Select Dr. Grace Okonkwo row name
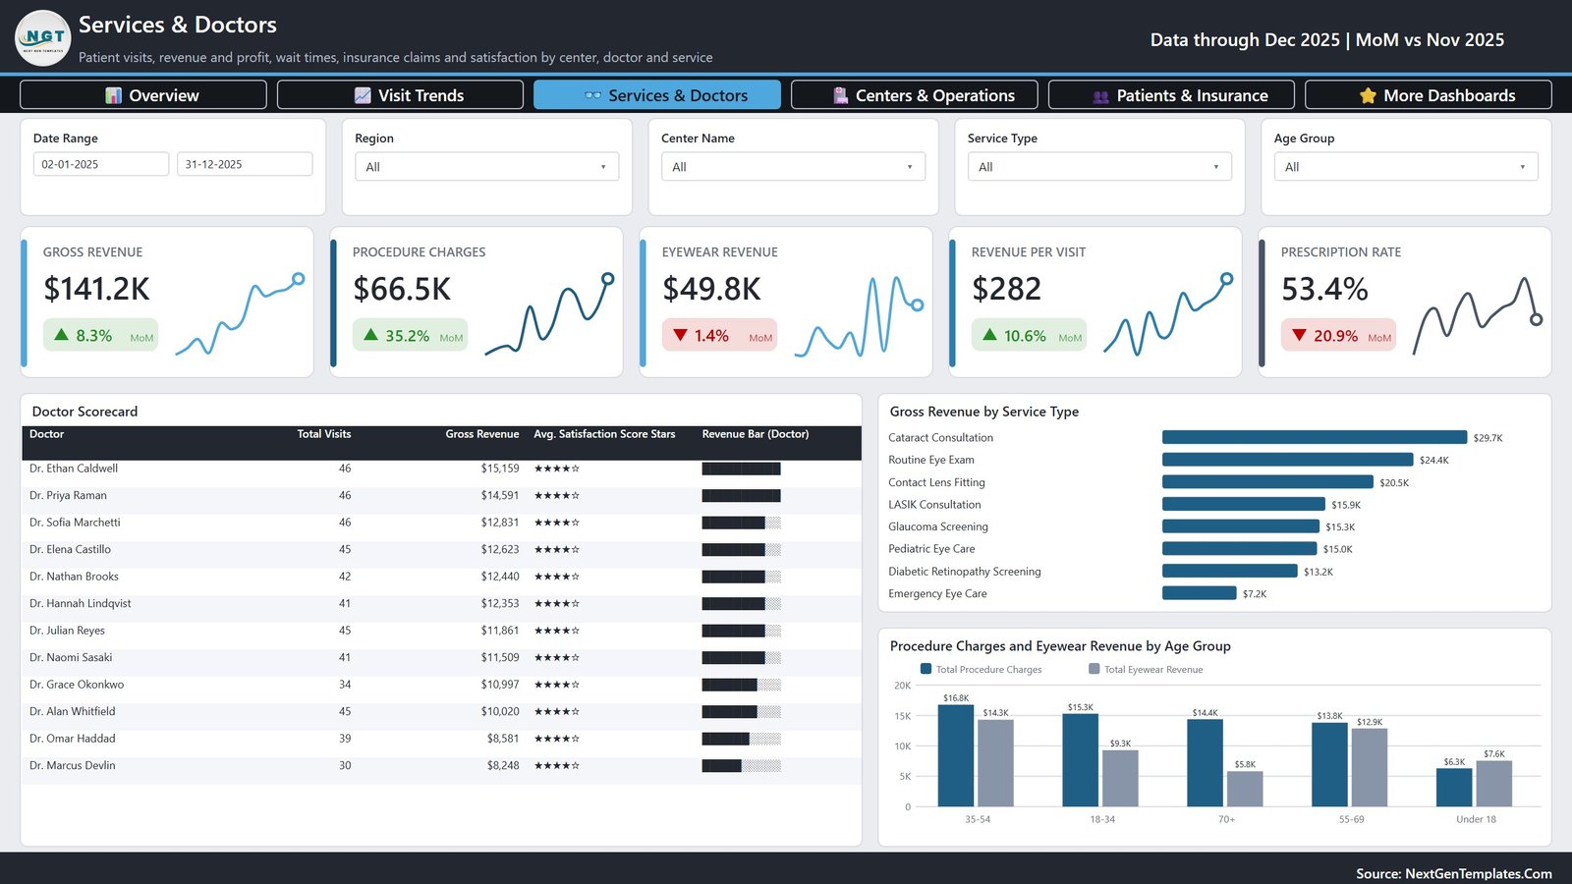1572x884 pixels. point(77,685)
